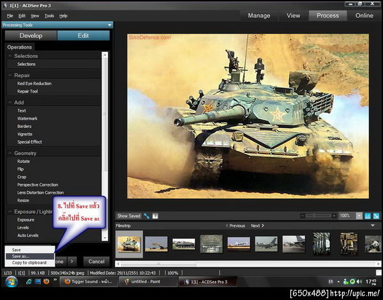Viewport: 383px width, 300px height.
Task: Choose Save as... from the popup menu
Action: (29, 257)
